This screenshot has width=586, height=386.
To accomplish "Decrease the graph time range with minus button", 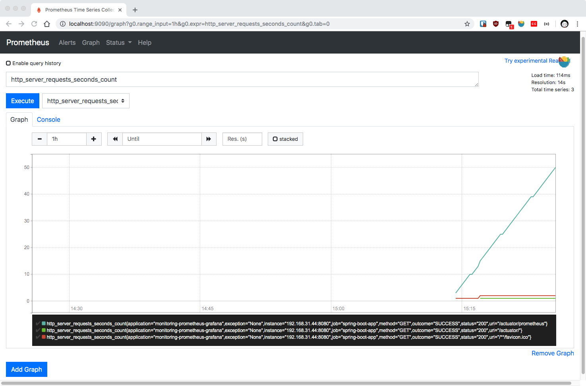I will click(x=39, y=139).
